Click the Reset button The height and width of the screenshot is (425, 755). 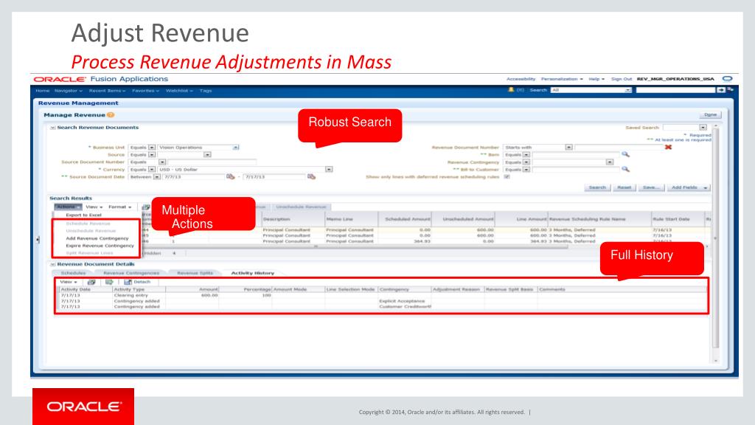624,187
